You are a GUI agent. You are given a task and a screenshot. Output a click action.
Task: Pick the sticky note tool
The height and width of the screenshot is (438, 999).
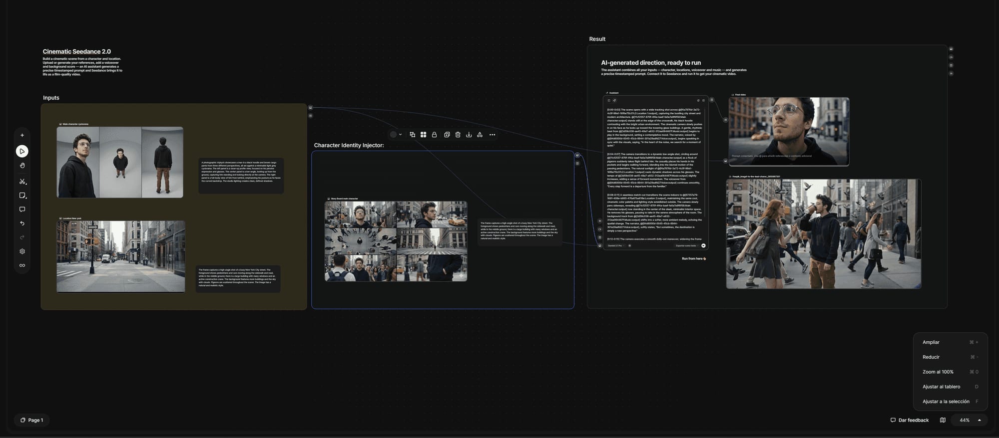pyautogui.click(x=22, y=196)
